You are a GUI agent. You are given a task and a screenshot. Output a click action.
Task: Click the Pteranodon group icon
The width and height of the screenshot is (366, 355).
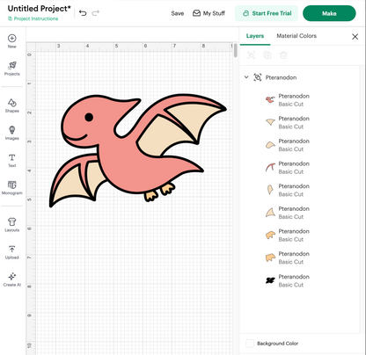pyautogui.click(x=258, y=77)
